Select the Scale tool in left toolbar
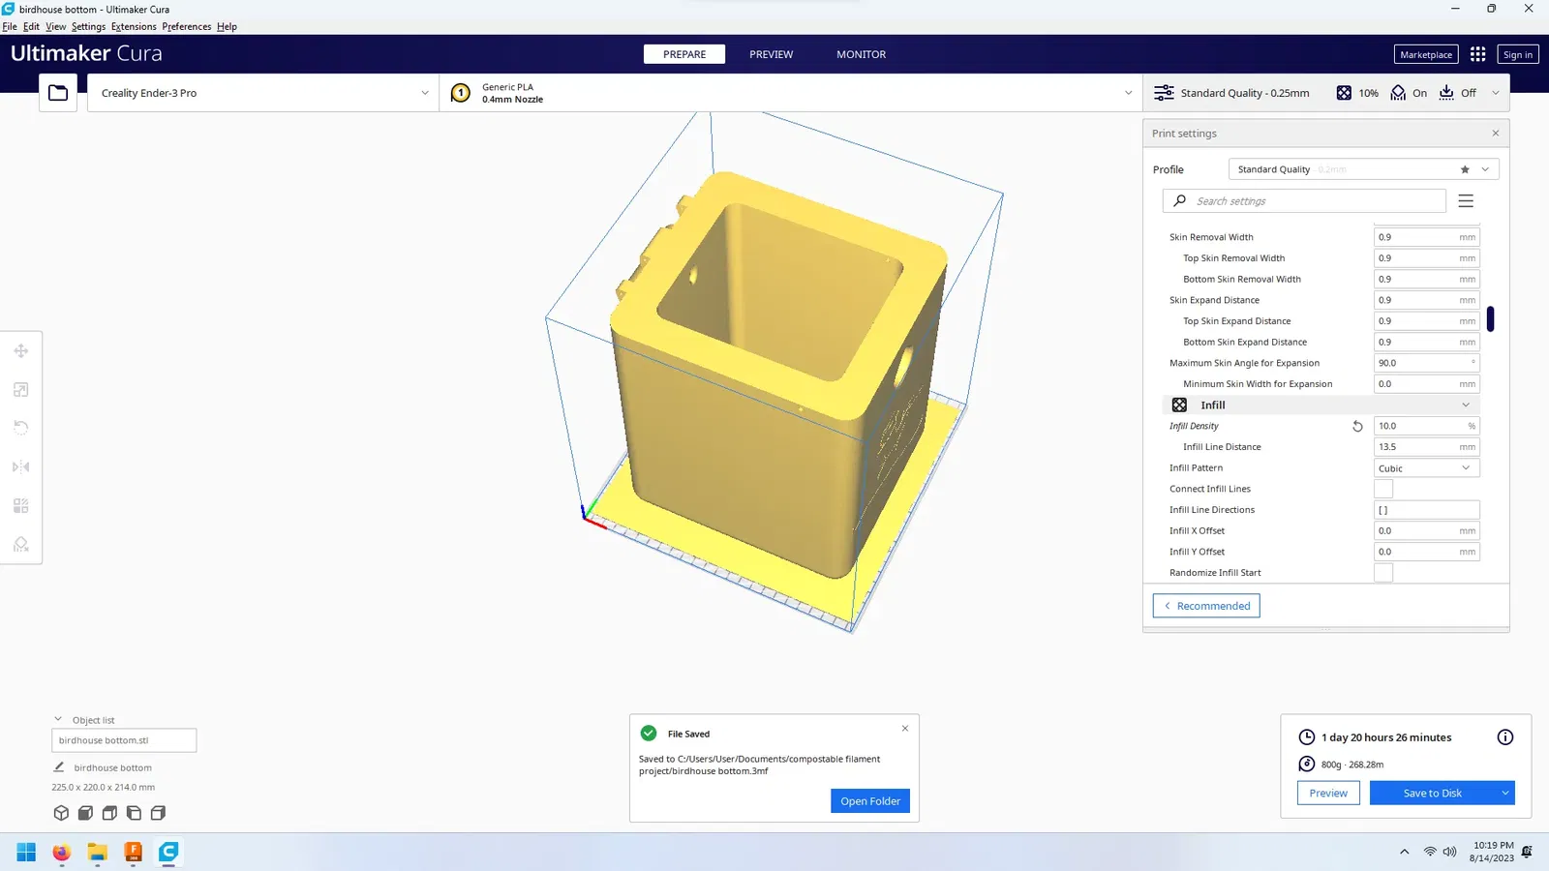Viewport: 1549px width, 871px height. click(x=21, y=389)
